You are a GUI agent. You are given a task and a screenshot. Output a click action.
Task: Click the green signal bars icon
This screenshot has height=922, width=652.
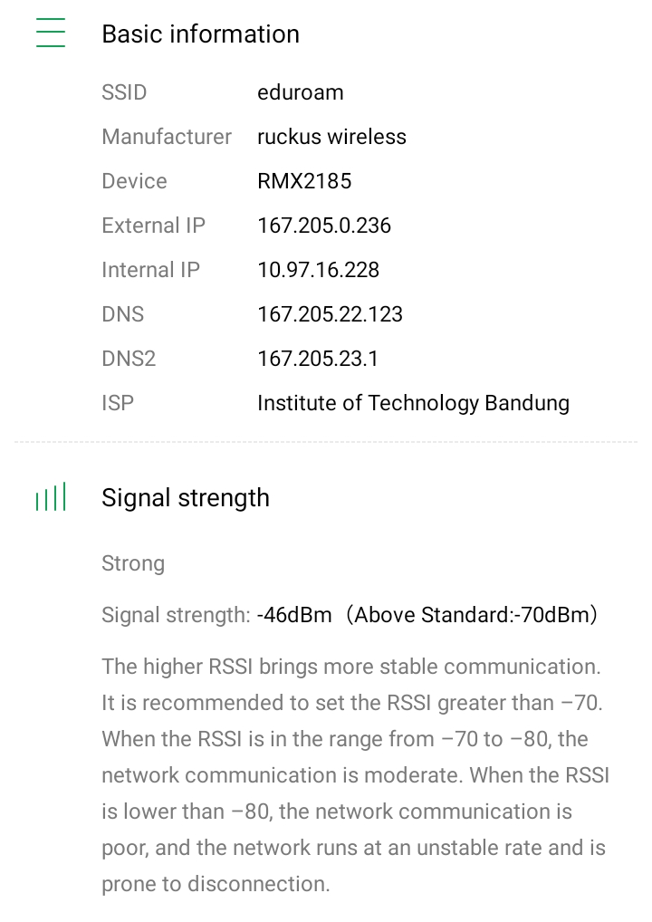click(x=51, y=497)
